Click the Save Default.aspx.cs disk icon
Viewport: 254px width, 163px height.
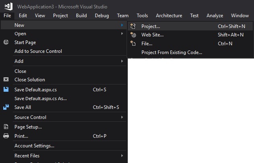pos(6,90)
